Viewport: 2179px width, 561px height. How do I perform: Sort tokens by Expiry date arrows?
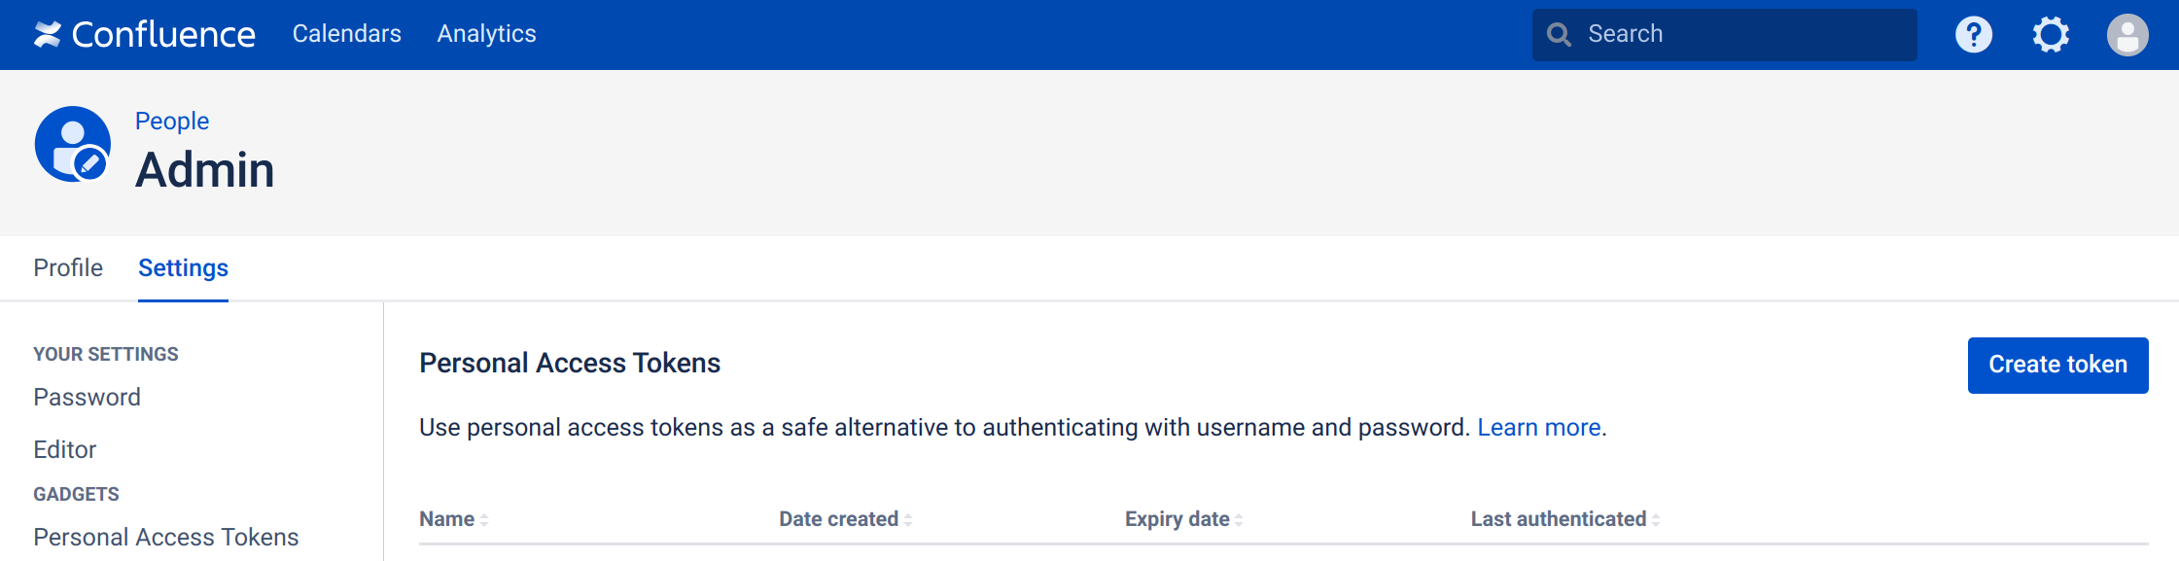click(1239, 520)
